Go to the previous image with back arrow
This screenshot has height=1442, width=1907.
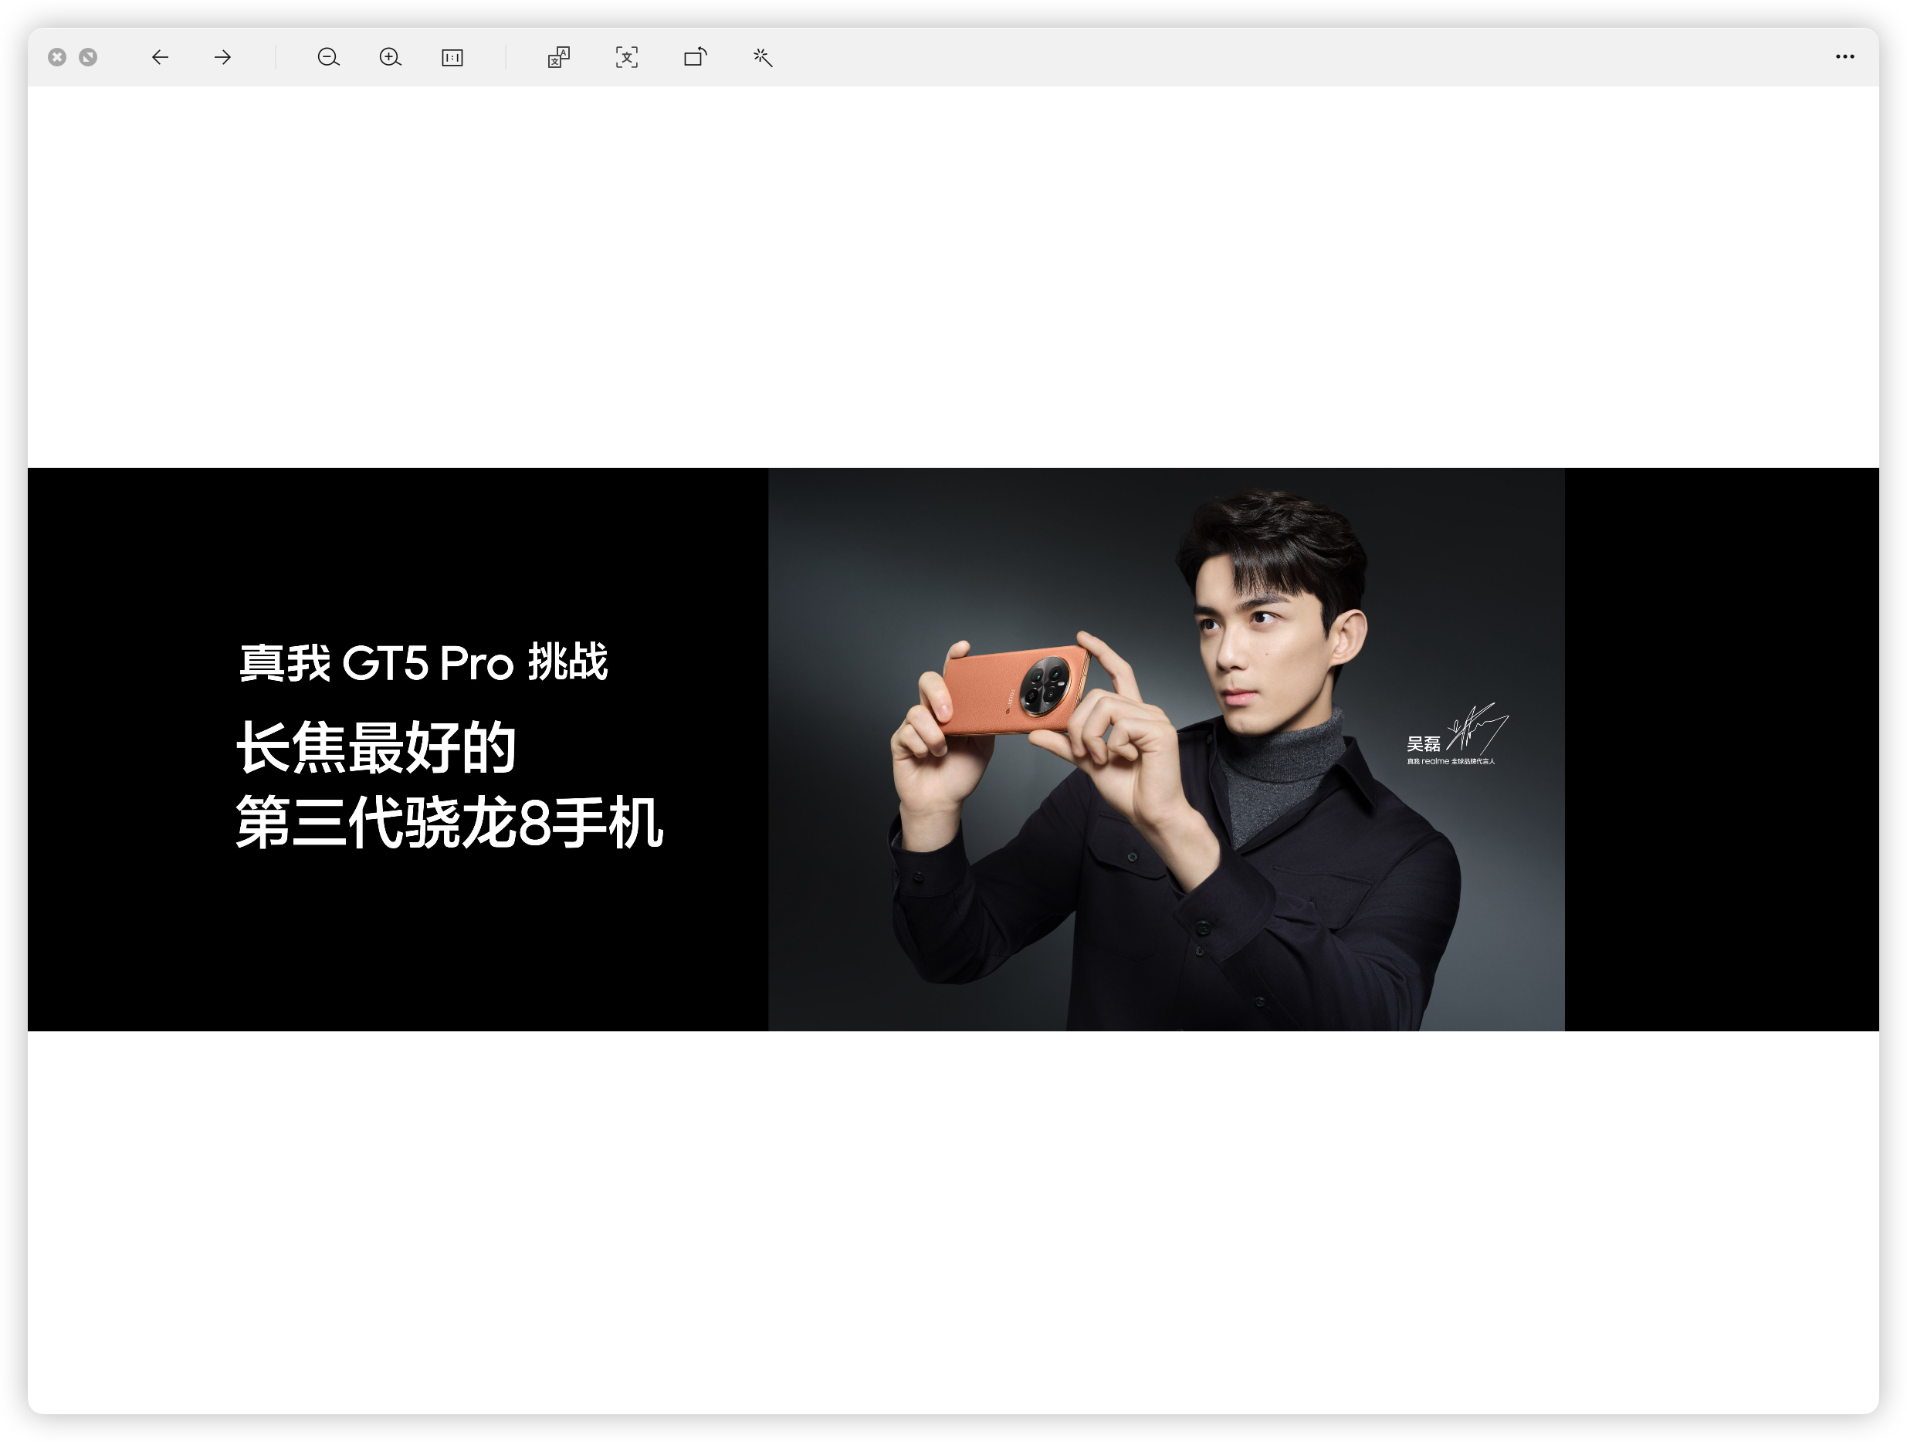[x=160, y=57]
